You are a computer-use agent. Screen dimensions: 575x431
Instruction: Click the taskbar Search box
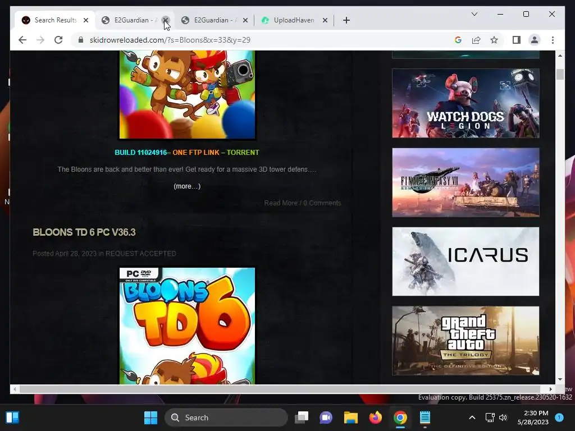pos(226,418)
